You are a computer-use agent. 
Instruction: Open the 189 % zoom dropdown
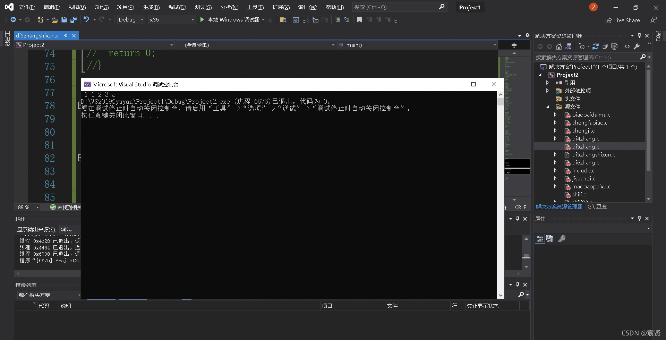coord(27,207)
